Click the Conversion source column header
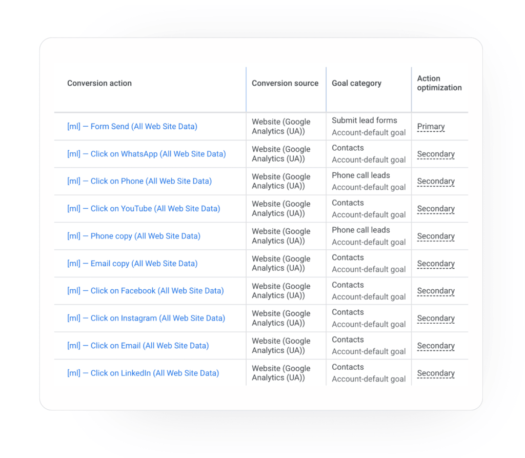 [285, 83]
